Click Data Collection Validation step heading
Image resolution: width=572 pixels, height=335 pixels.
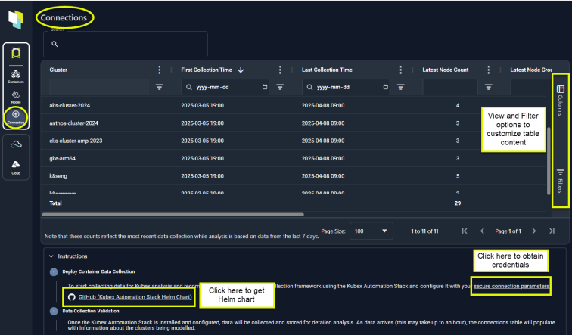pyautogui.click(x=91, y=311)
